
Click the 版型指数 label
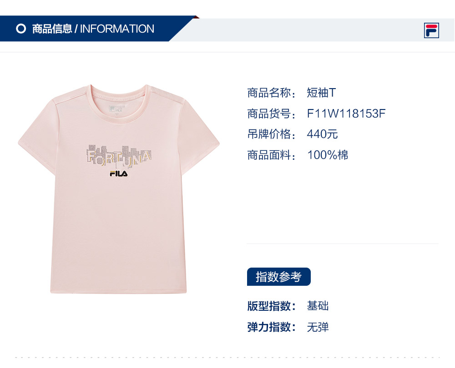click(x=272, y=306)
